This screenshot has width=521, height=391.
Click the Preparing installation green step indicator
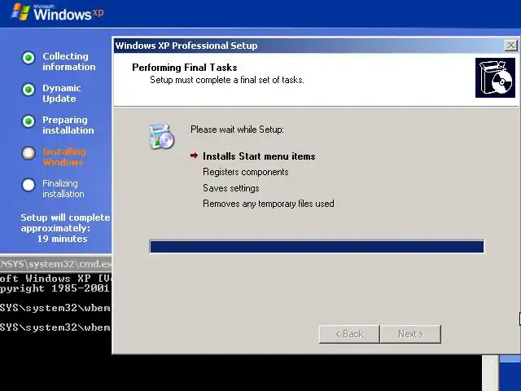tap(28, 121)
